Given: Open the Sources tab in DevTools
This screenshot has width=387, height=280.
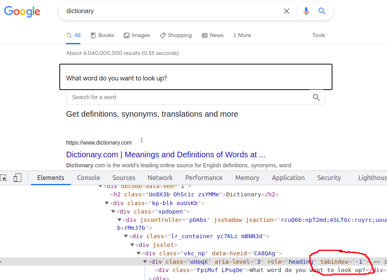Looking at the screenshot, I should tap(124, 178).
